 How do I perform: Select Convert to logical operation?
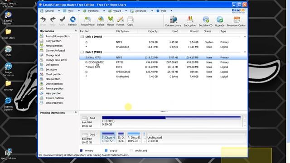tap(55, 50)
